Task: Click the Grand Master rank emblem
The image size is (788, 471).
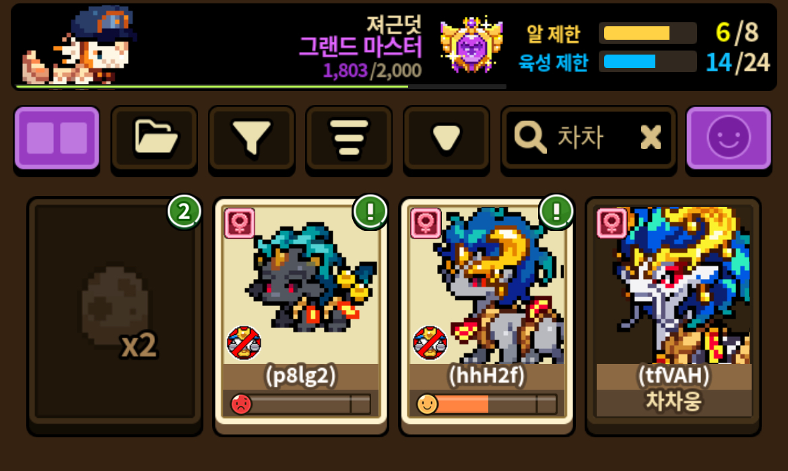Action: point(471,45)
